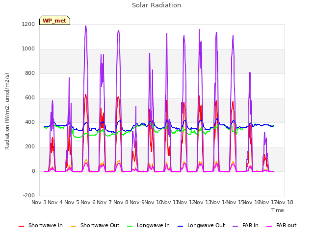Click the Nov 3 x-axis tick label

[x=39, y=202]
